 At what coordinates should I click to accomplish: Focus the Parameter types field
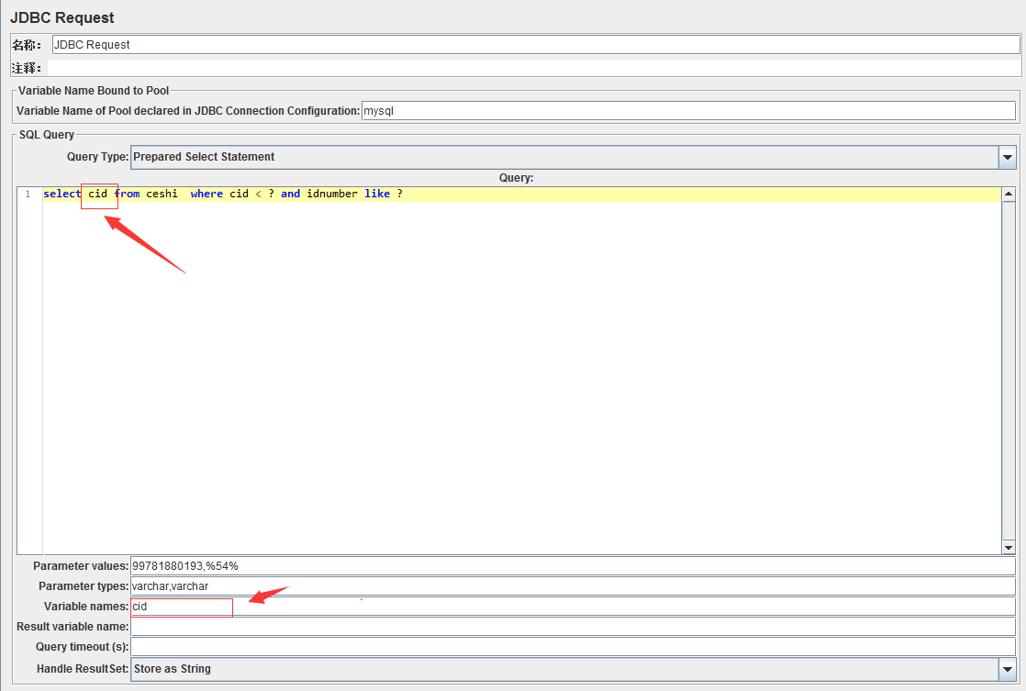pos(574,586)
